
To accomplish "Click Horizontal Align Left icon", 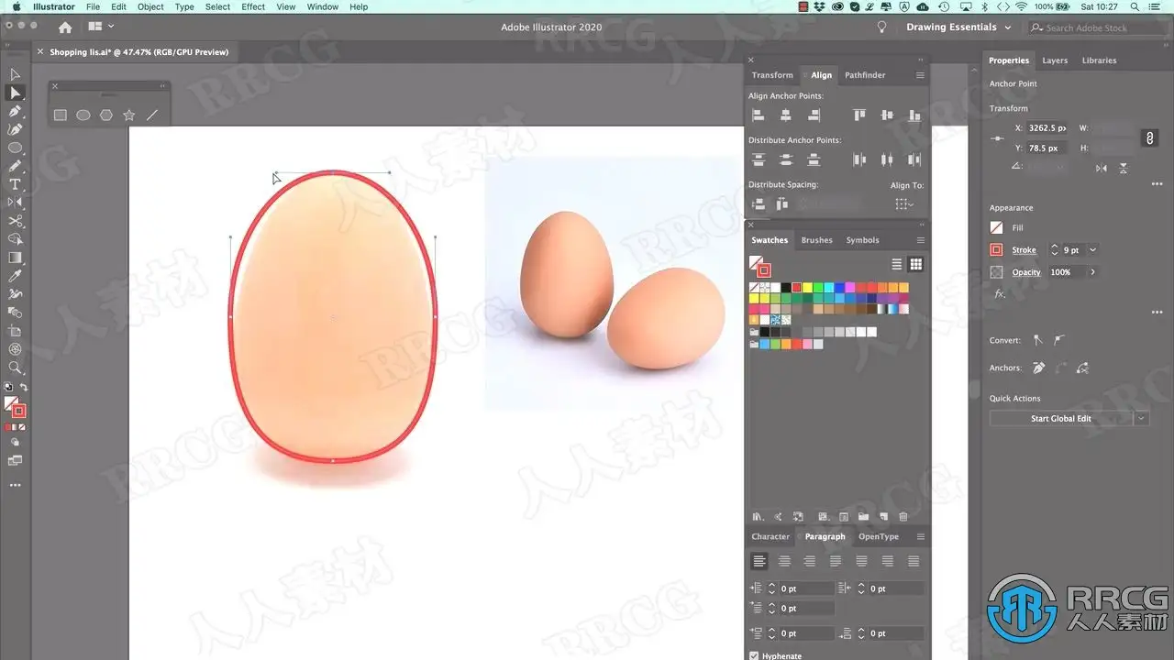I will [759, 115].
